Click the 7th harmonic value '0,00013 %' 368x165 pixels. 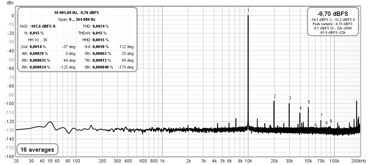pyautogui.click(x=102, y=60)
